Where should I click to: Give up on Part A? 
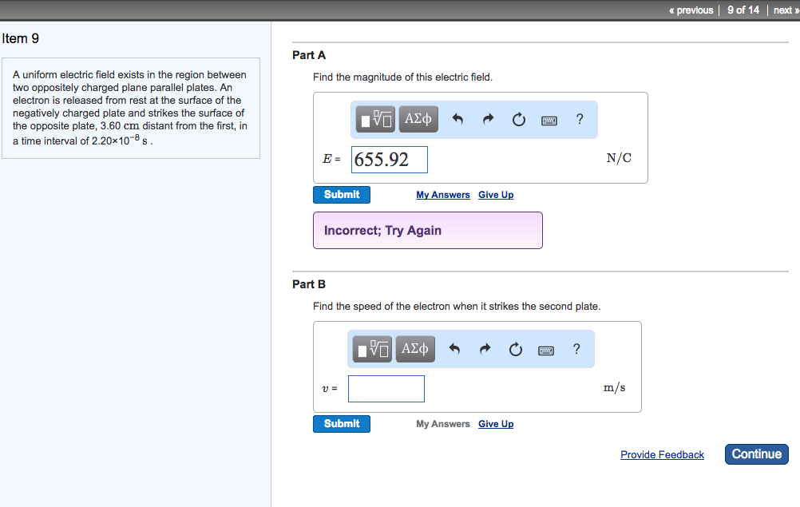pyautogui.click(x=496, y=195)
